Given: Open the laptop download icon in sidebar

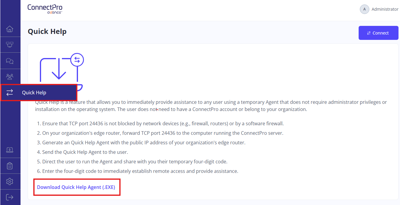Looking at the screenshot, I should coord(10,150).
